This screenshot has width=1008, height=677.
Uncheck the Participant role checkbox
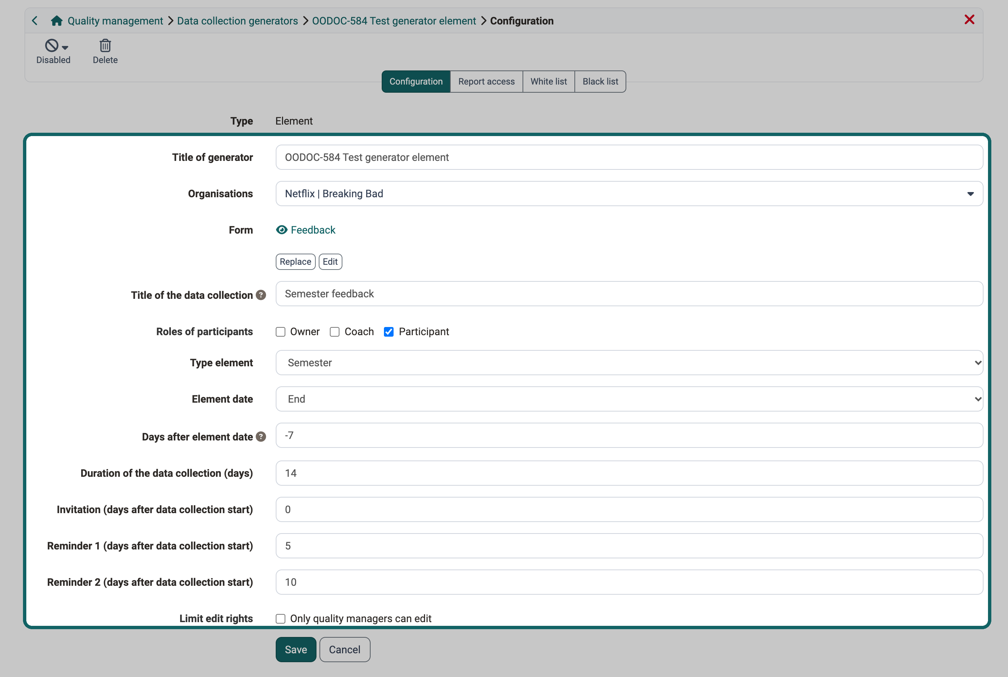tap(389, 331)
